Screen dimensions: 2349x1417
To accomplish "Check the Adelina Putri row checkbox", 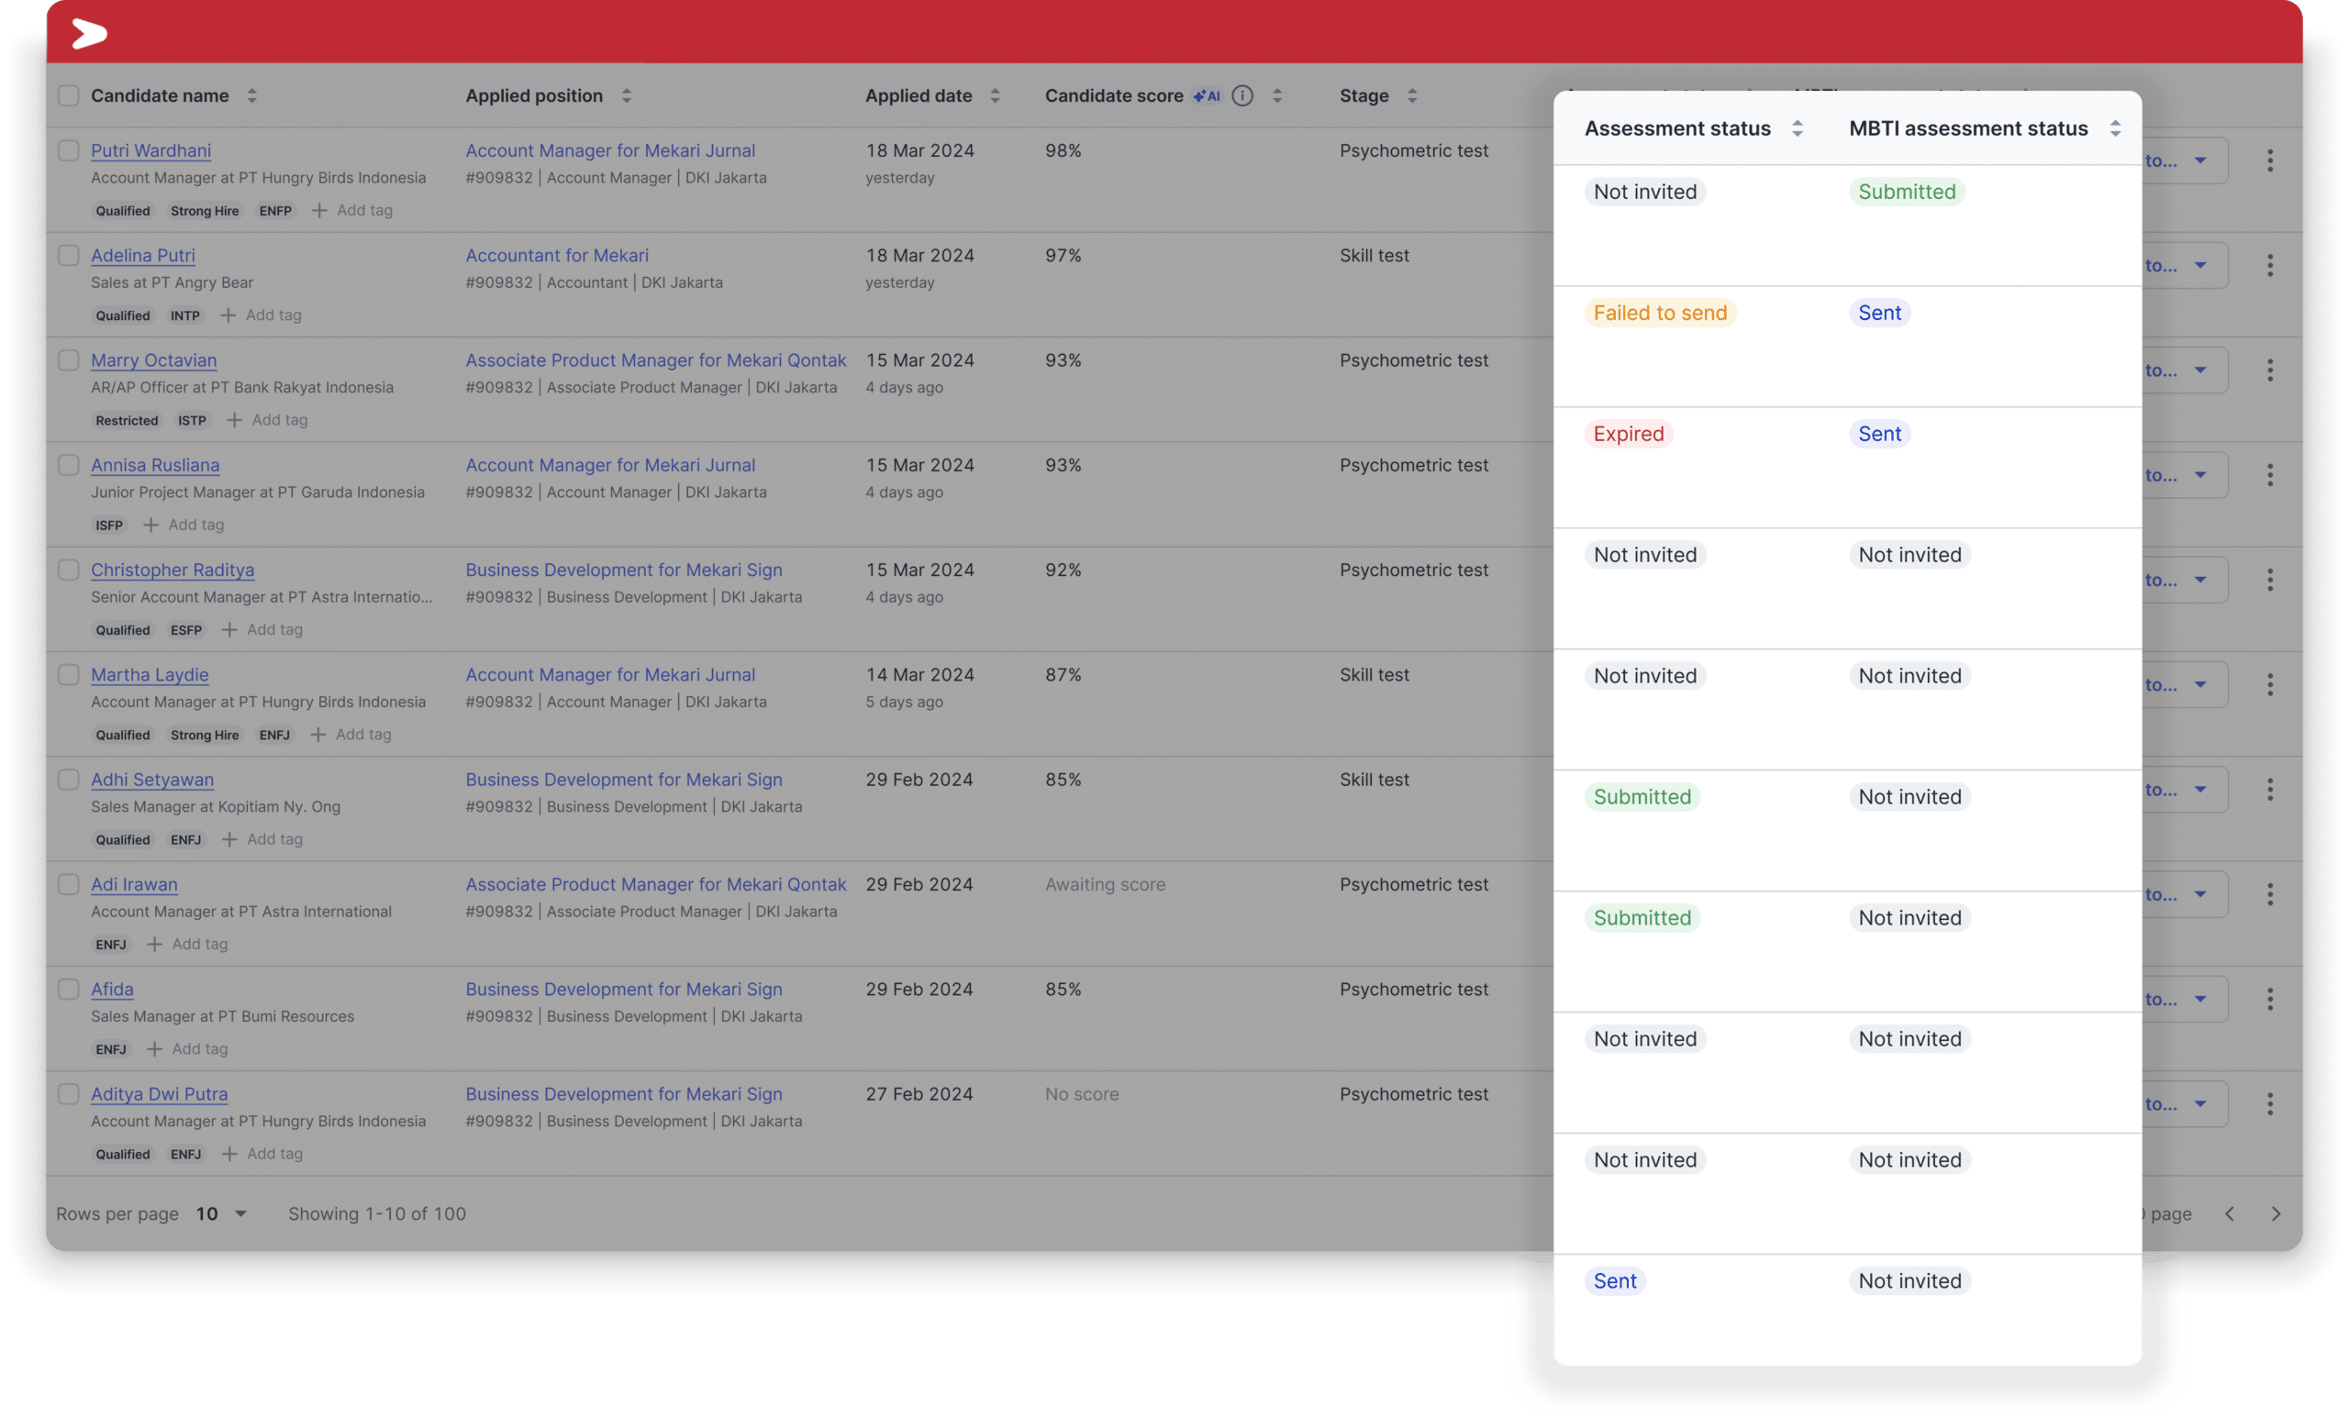I will tap(69, 255).
